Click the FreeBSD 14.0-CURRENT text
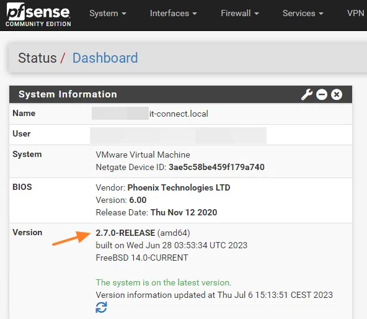Viewport: 367px width, 319px height. [x=142, y=258]
